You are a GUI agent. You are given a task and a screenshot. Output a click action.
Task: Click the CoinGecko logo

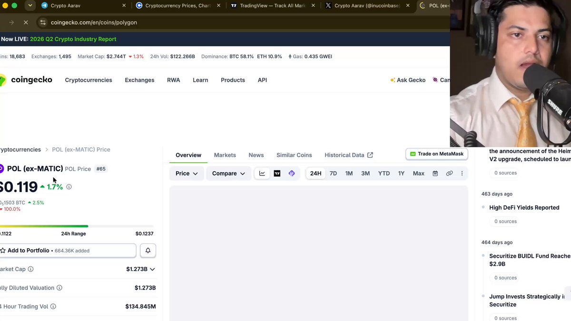26,80
